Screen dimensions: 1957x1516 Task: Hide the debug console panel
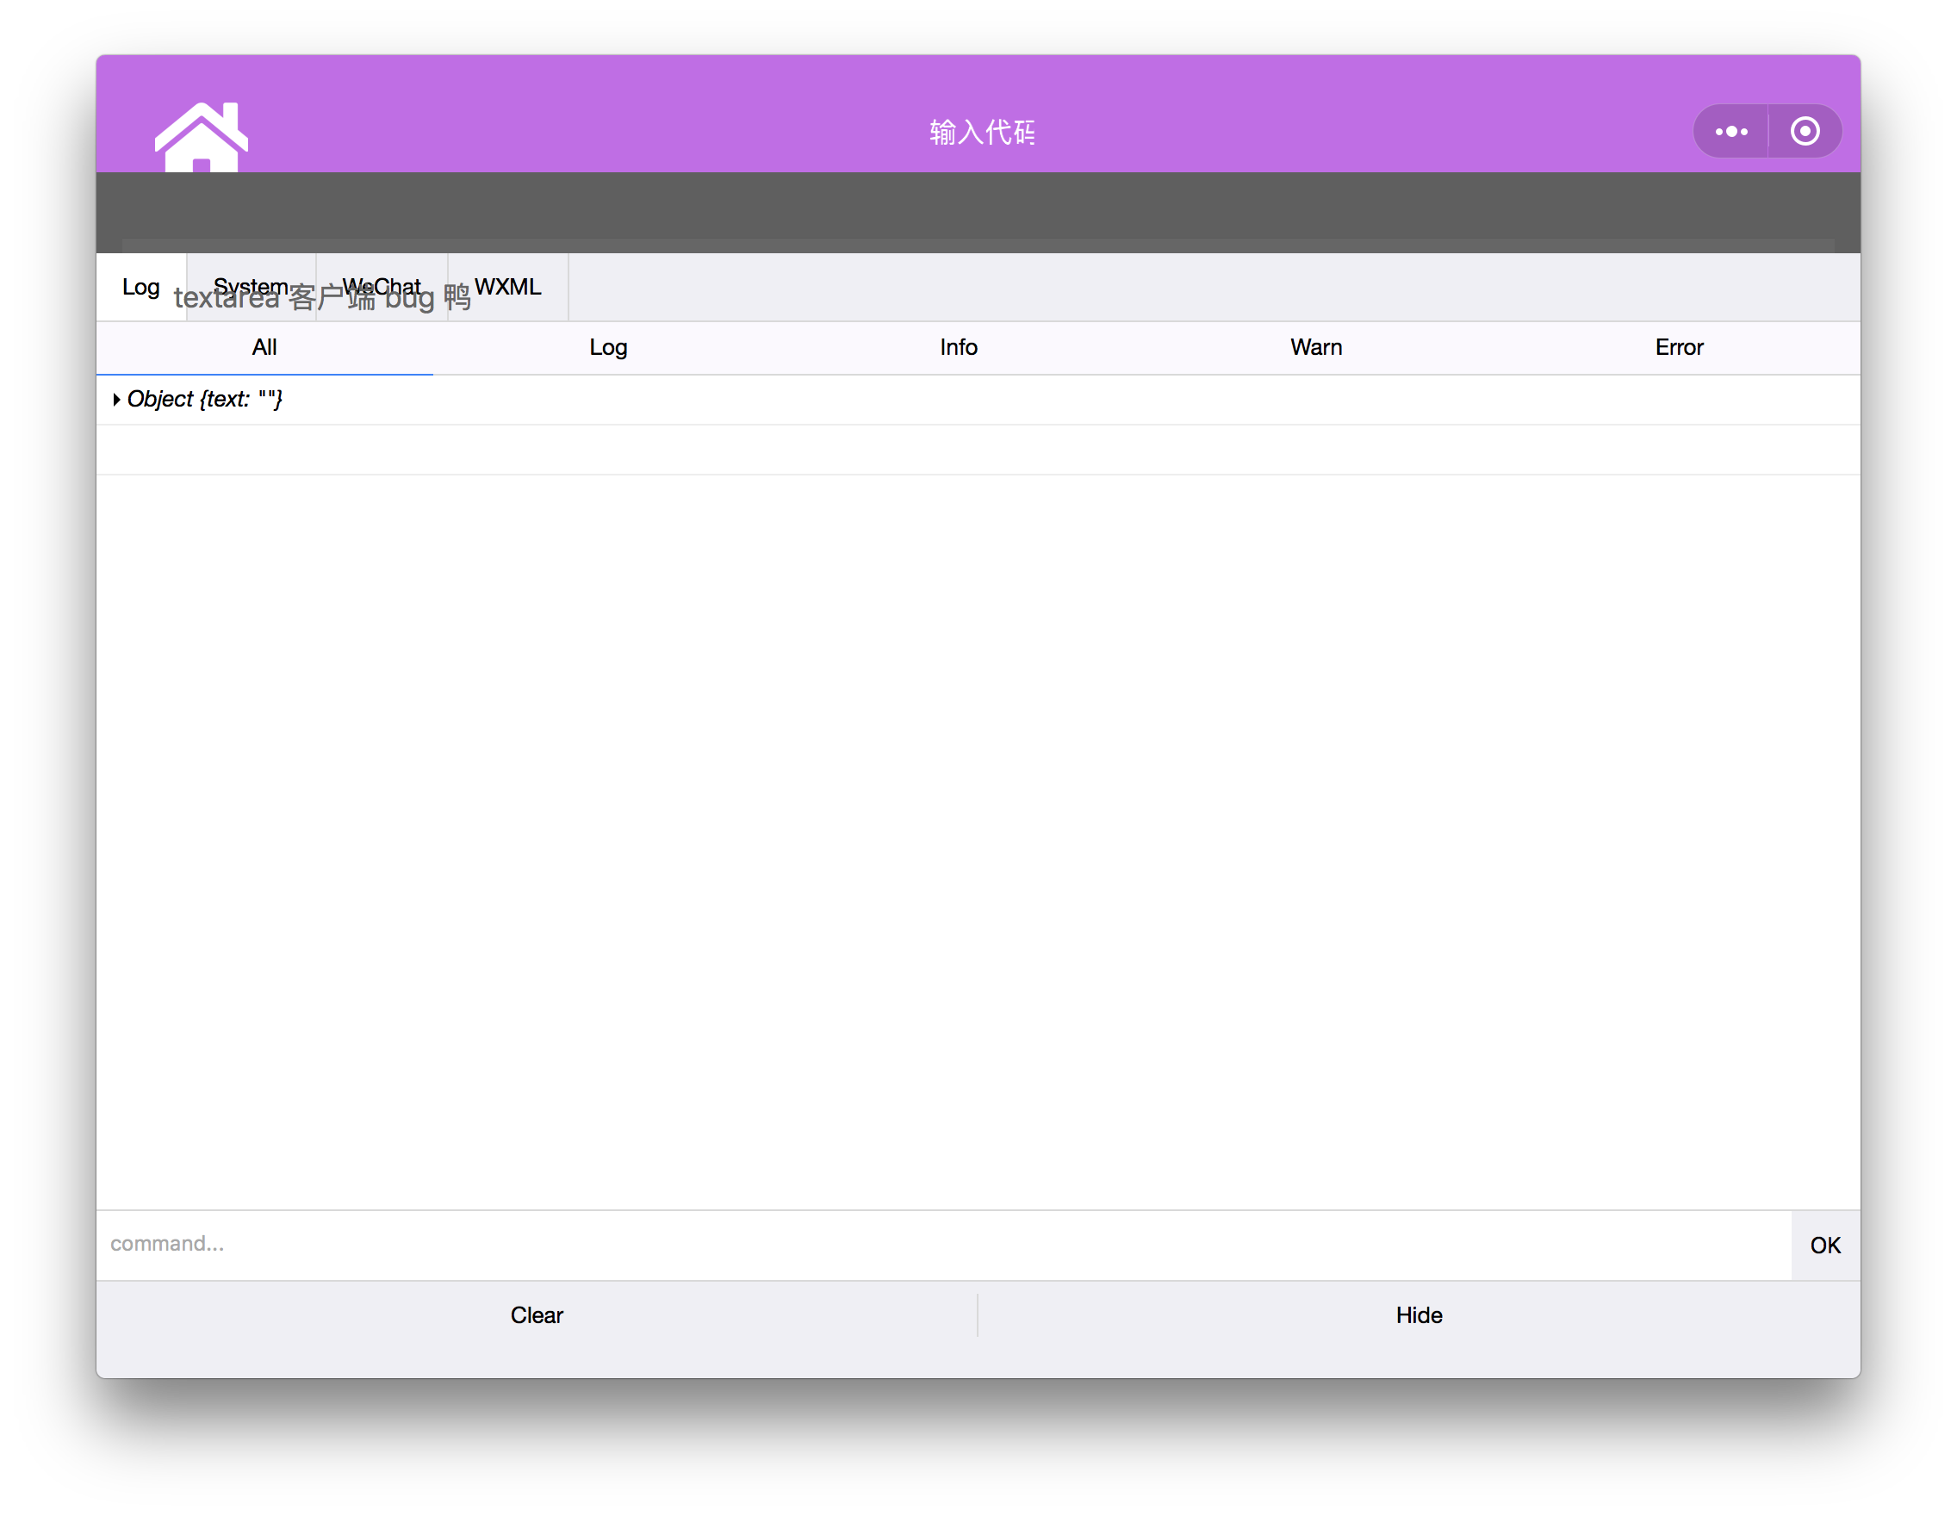point(1419,1315)
